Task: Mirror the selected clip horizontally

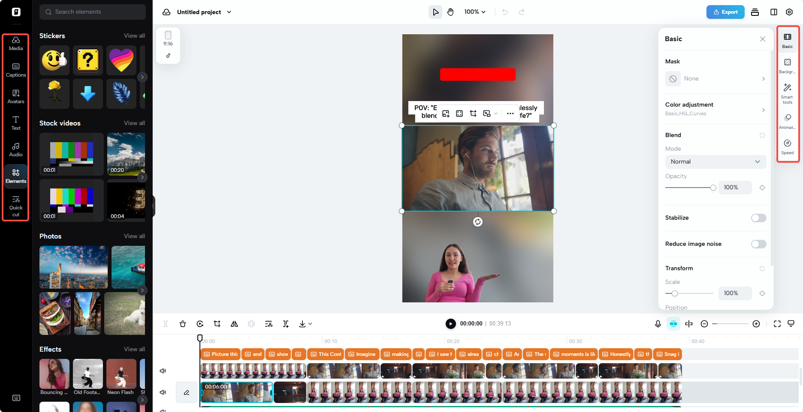Action: pos(234,324)
